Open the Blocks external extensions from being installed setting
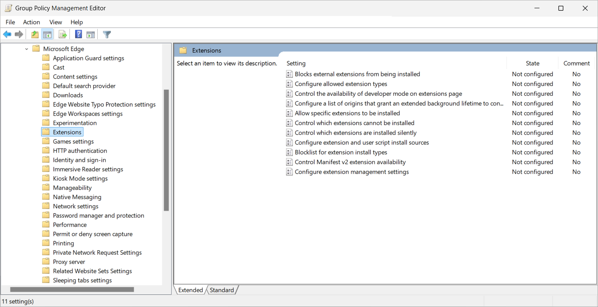The height and width of the screenshot is (307, 598). point(357,74)
